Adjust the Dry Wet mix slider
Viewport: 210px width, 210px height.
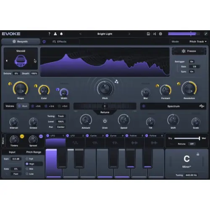[x=187, y=138]
